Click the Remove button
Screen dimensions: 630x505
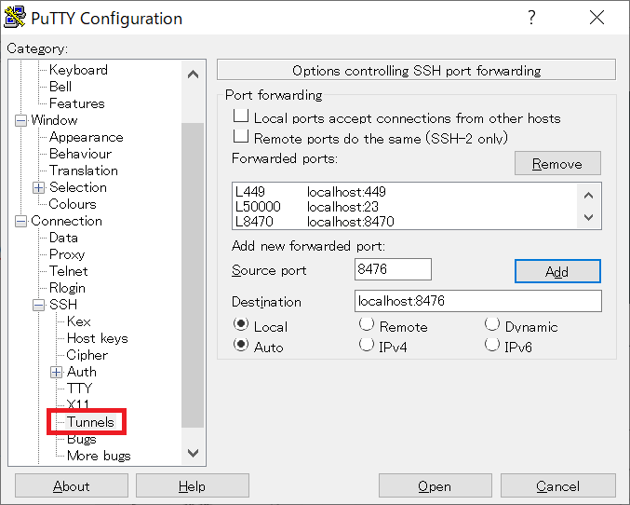pyautogui.click(x=557, y=163)
